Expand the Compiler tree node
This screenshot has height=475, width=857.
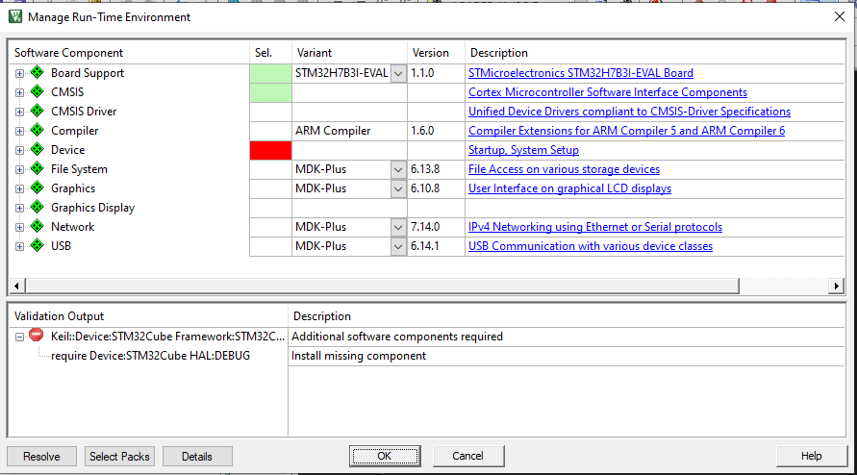pyautogui.click(x=19, y=131)
